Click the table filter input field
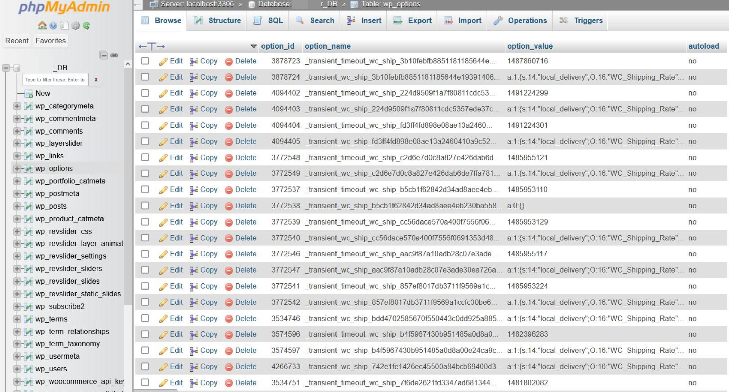Screen dimensions: 729x392 tap(55, 80)
